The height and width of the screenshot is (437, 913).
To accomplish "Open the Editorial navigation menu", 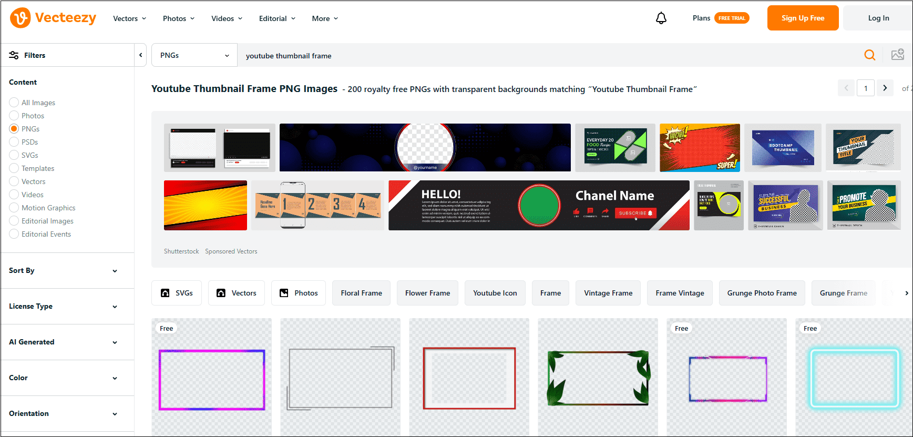I will (278, 18).
